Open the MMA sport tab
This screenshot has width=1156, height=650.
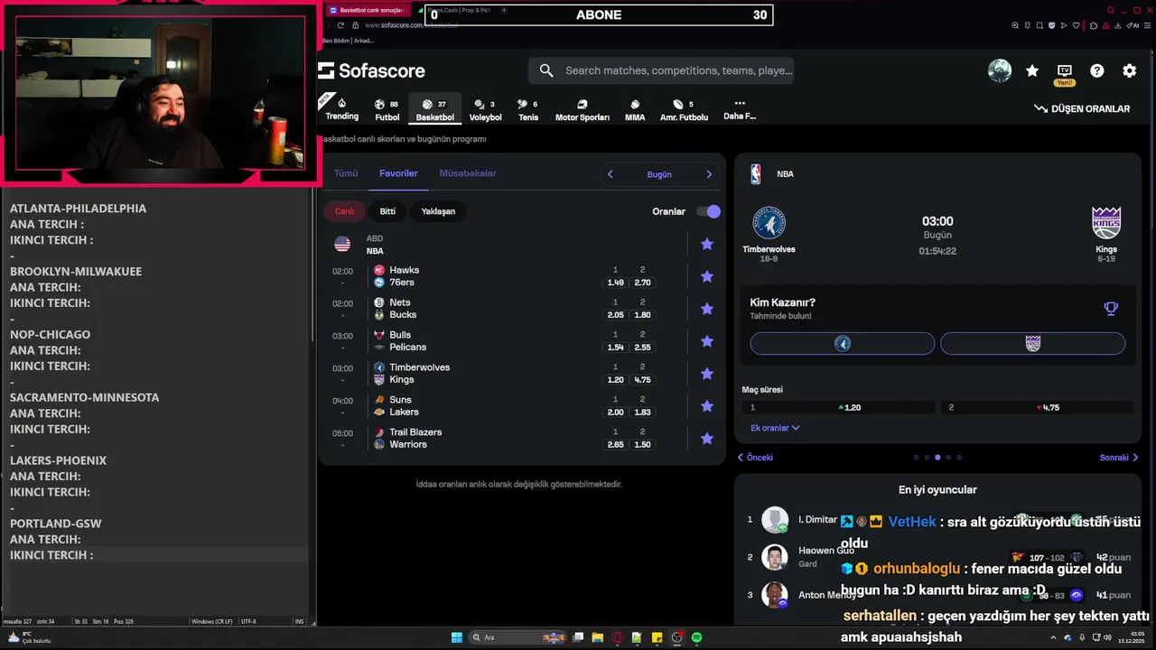pyautogui.click(x=635, y=109)
